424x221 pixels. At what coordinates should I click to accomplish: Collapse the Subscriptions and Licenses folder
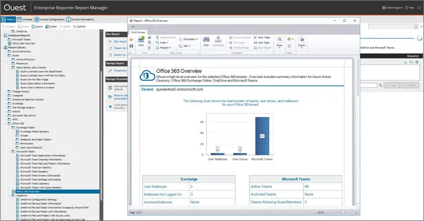[x=10, y=68]
